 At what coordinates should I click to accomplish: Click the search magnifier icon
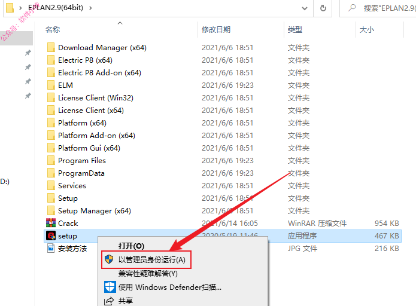[352, 8]
